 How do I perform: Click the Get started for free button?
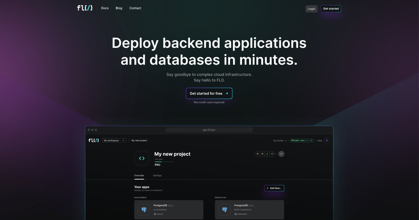(209, 93)
